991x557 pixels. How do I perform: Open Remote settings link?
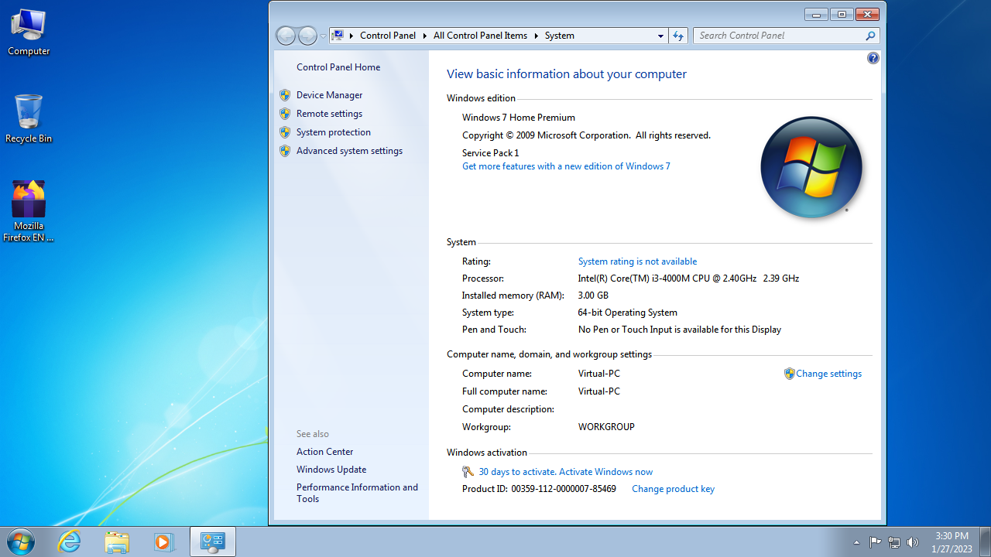point(329,114)
